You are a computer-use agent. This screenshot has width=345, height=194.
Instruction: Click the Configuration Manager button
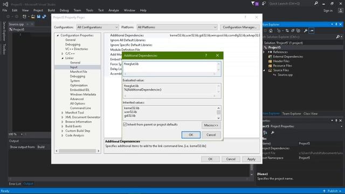tap(239, 27)
